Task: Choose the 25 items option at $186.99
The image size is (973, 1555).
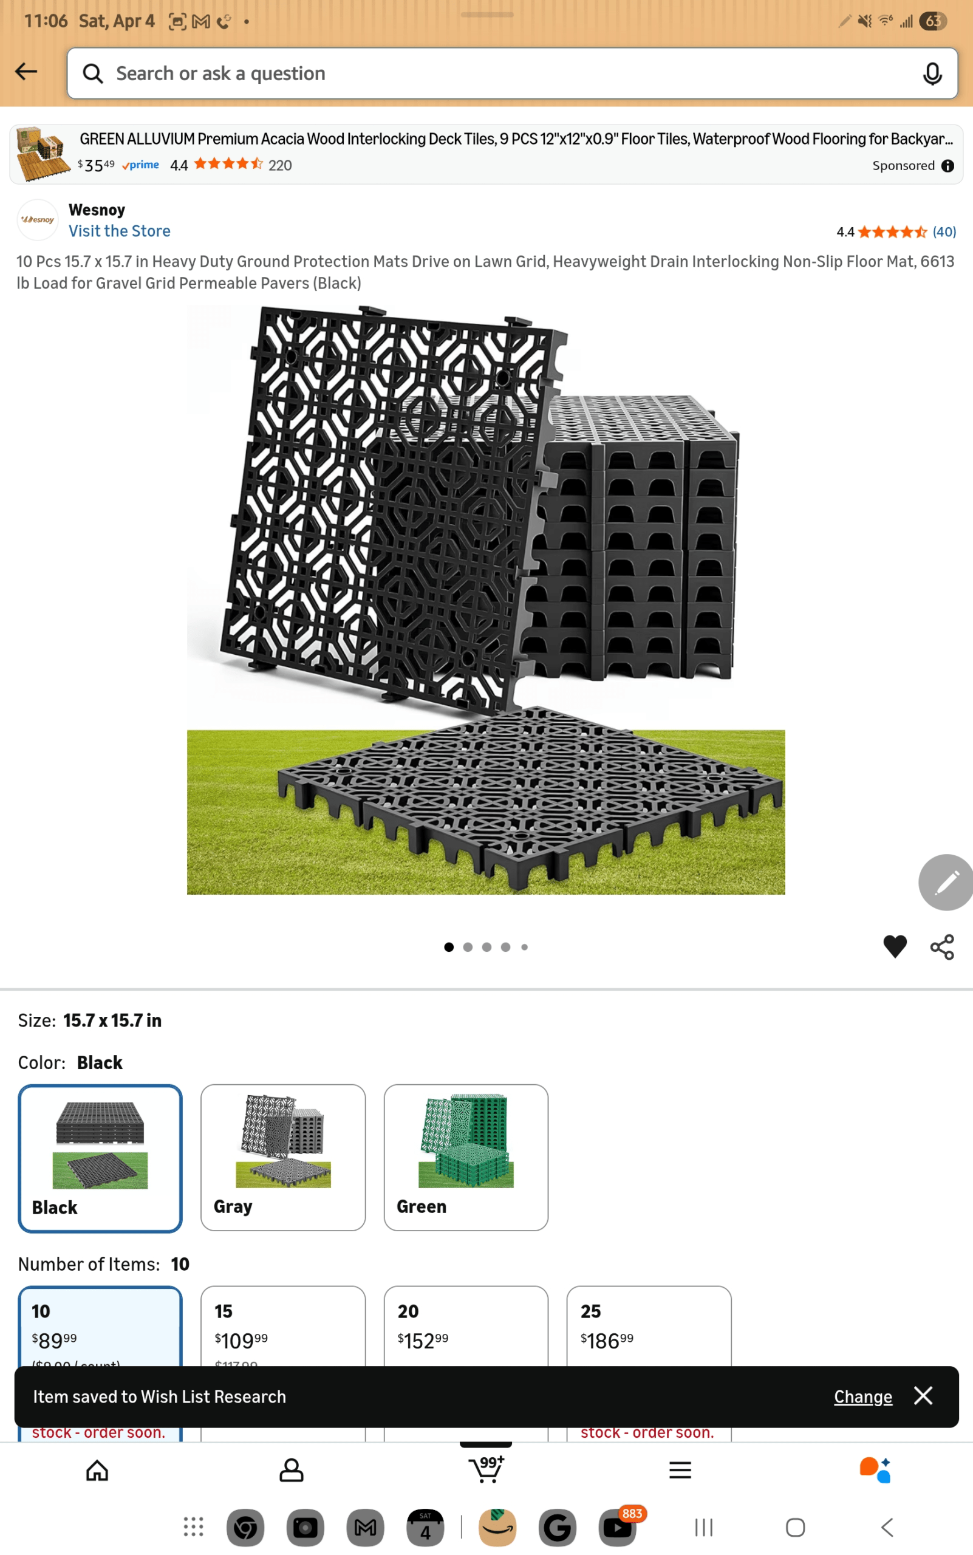Action: coord(649,1327)
